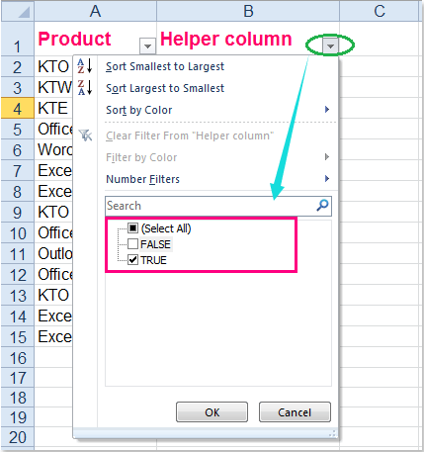Open the Number Filters menu item
Image resolution: width=424 pixels, height=452 pixels.
coord(142,179)
